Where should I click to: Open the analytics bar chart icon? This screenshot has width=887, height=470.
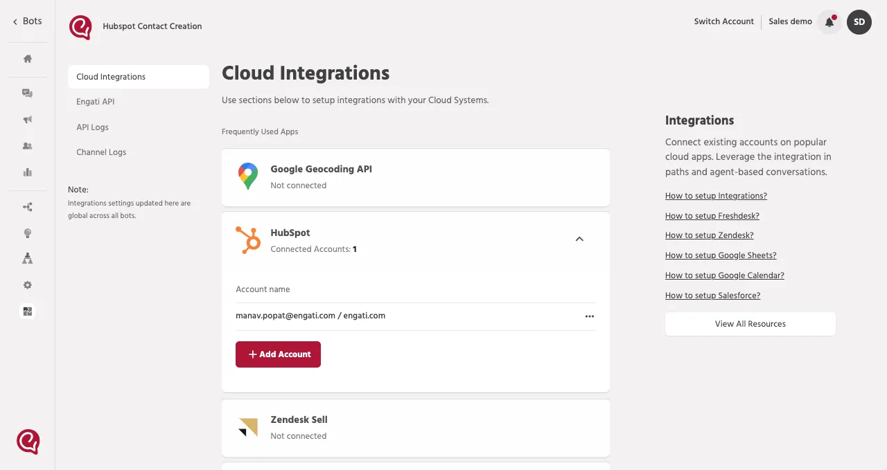click(x=28, y=172)
